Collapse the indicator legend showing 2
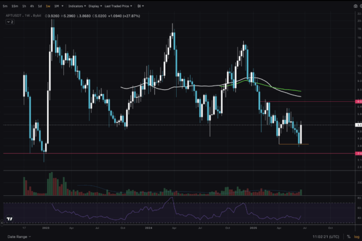 point(10,22)
